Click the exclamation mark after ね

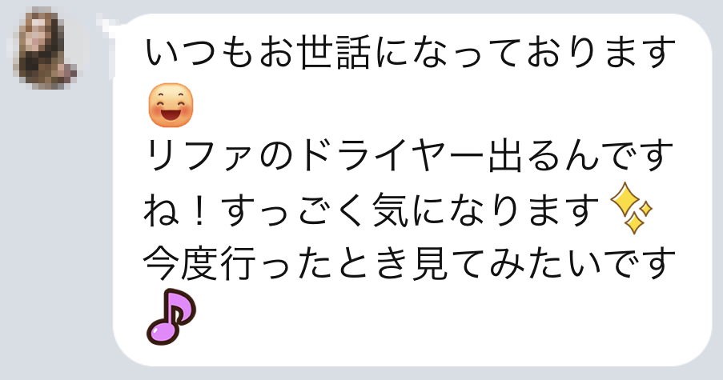click(199, 210)
